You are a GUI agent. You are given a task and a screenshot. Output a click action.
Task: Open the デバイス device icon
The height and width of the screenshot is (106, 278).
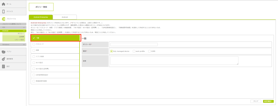coord(3,11)
